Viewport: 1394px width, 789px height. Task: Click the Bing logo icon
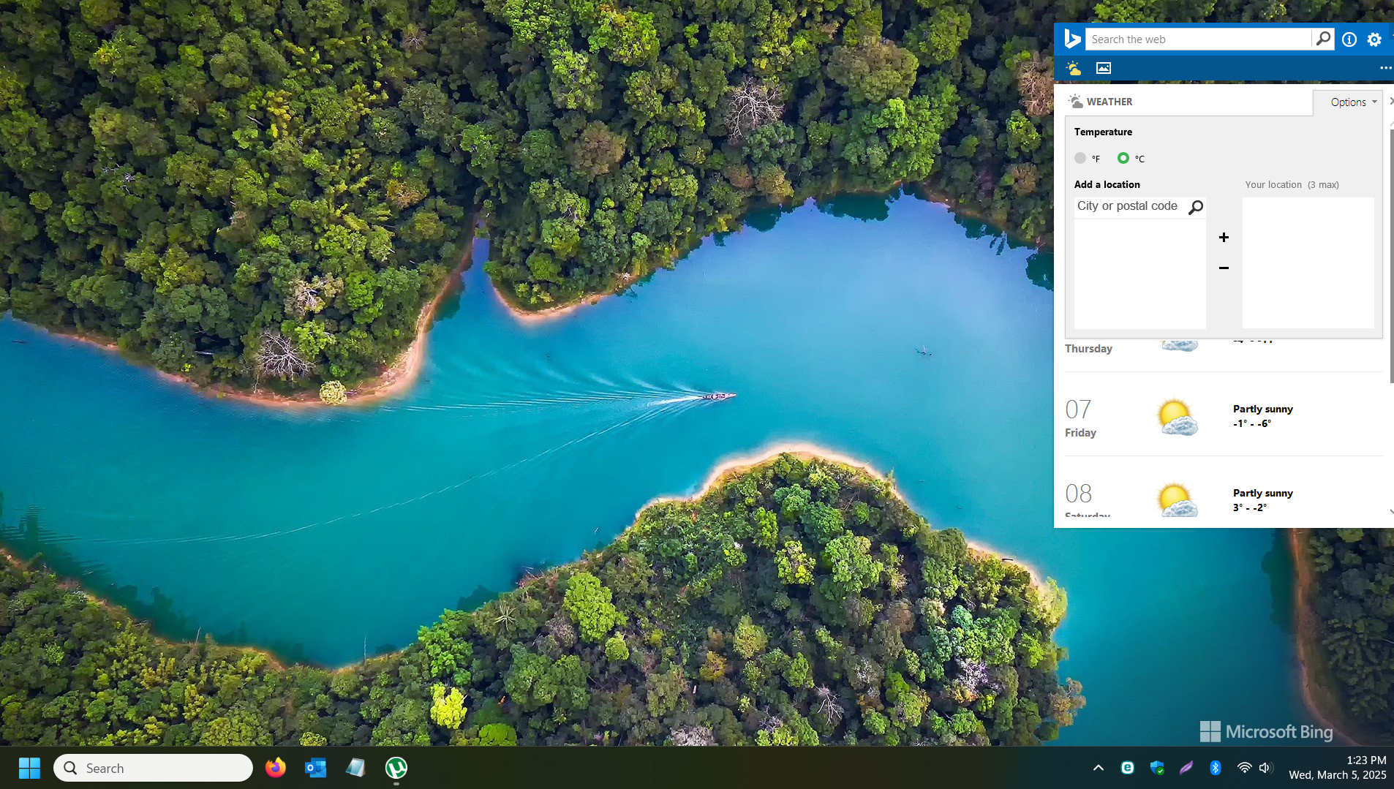[x=1072, y=39]
